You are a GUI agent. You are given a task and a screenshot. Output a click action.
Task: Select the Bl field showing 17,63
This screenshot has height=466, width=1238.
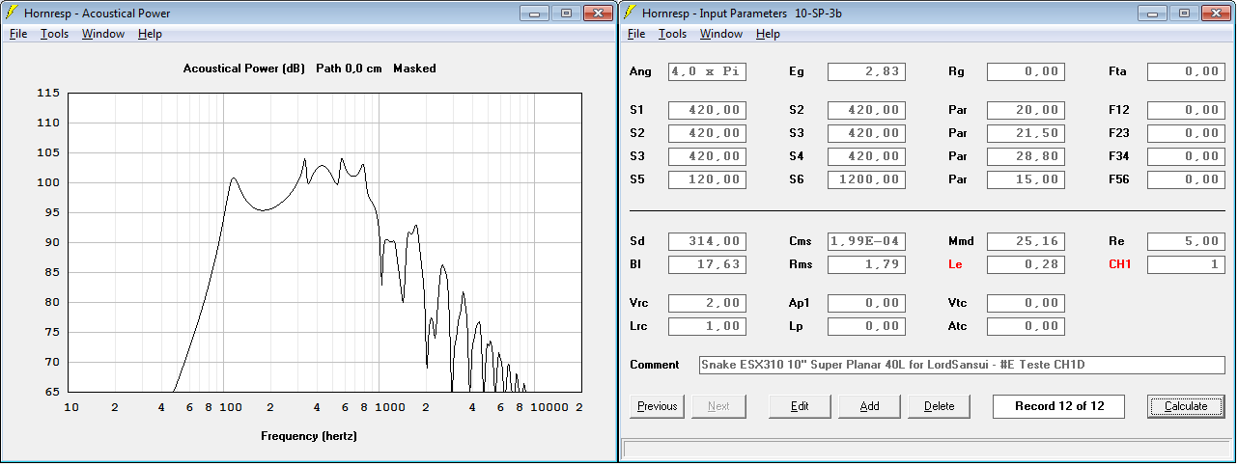tap(707, 264)
